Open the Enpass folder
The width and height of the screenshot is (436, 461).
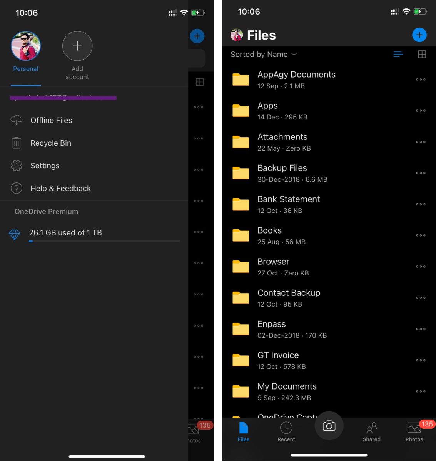click(x=329, y=329)
